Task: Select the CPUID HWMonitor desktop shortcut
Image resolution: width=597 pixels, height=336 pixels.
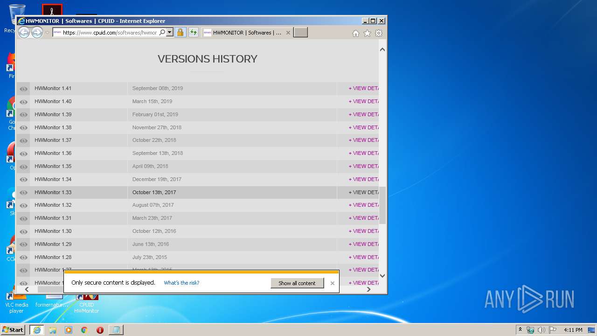Action: click(87, 303)
